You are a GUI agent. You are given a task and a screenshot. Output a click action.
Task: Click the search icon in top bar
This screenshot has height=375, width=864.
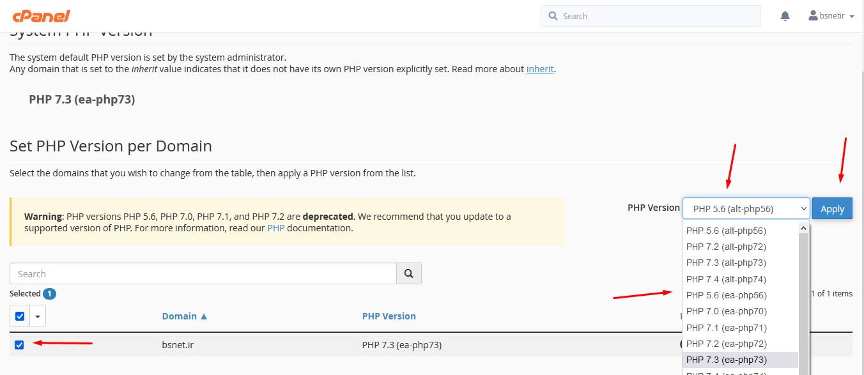coord(553,16)
